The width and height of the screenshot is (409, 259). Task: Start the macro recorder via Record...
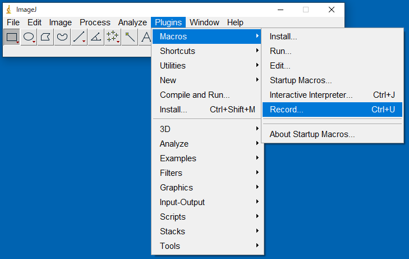(332, 110)
